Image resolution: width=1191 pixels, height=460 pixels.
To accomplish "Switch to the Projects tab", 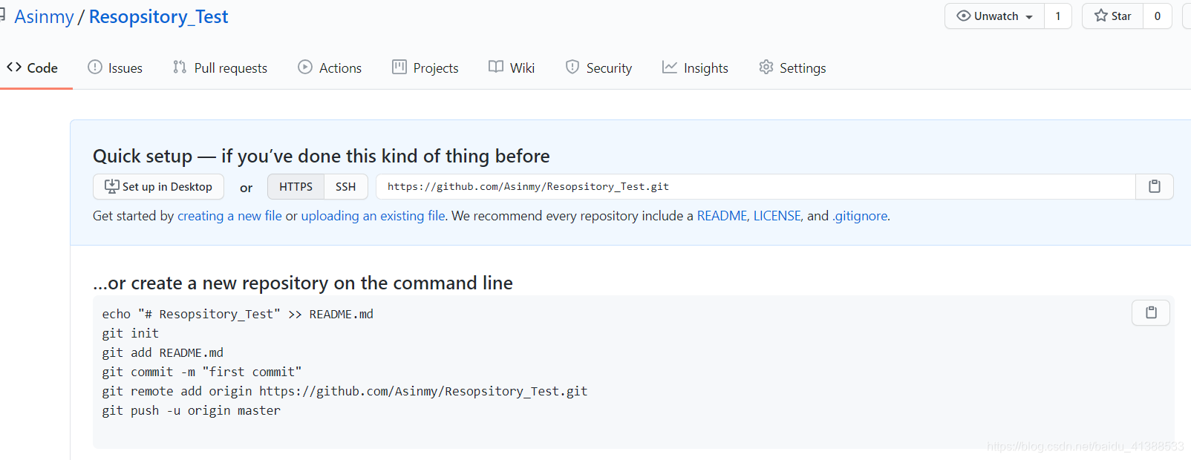I will pos(425,68).
